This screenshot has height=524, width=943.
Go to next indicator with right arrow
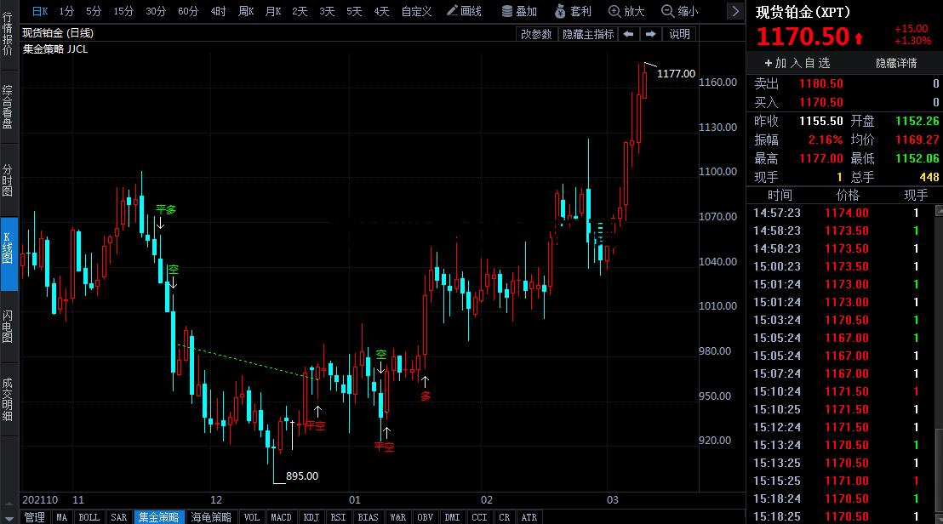pos(650,34)
